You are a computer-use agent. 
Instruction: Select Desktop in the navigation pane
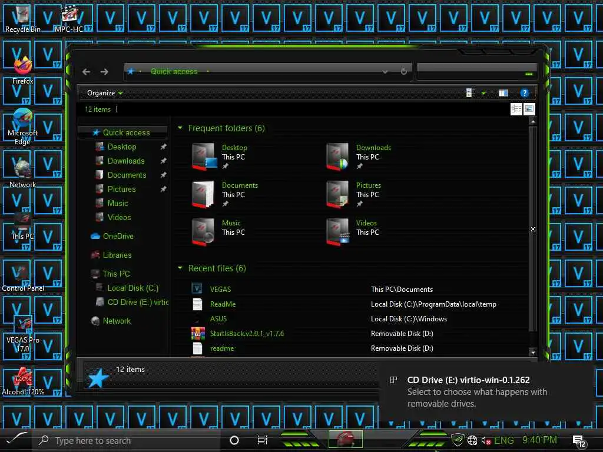[x=122, y=147]
